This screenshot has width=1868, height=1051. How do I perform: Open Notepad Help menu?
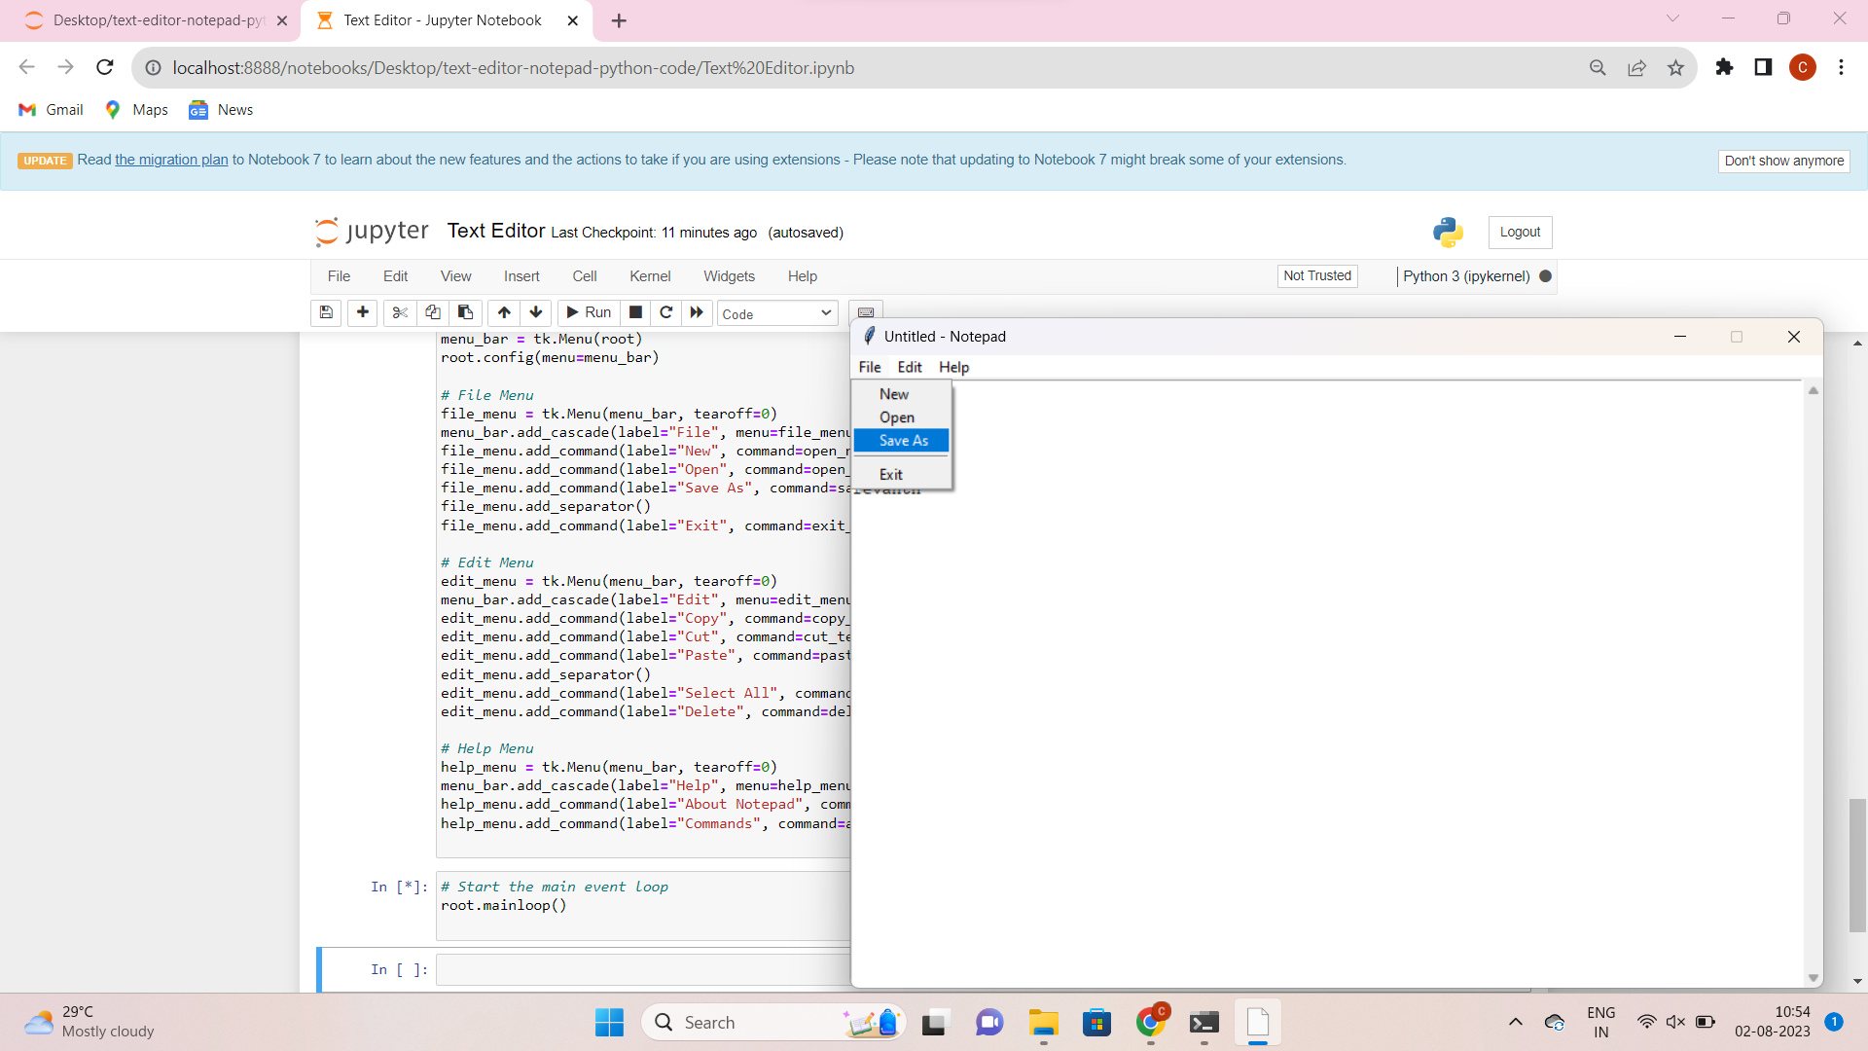[953, 367]
